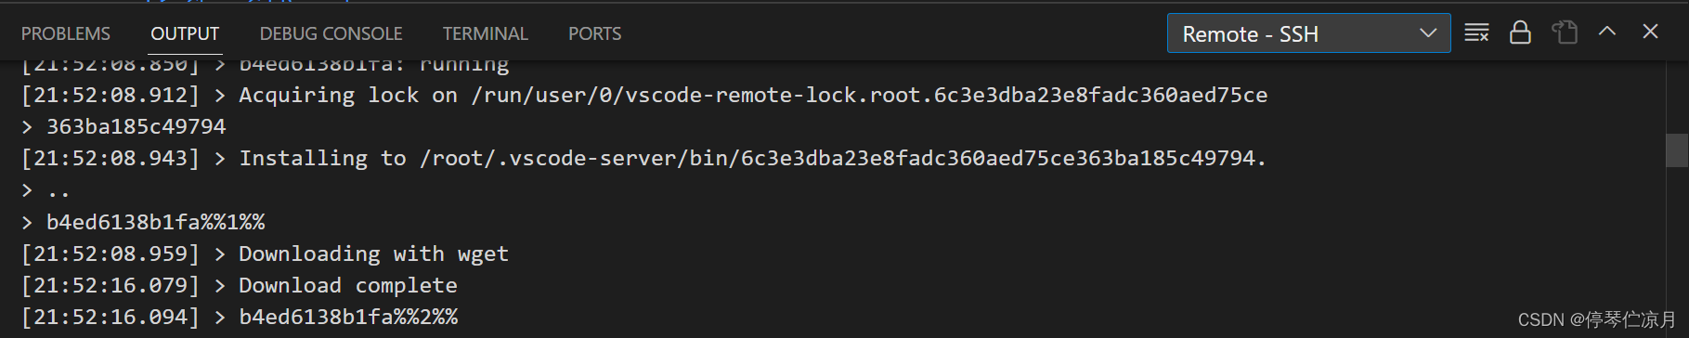The width and height of the screenshot is (1689, 338).
Task: Click the '363ba185c49794' continuation line
Action: (123, 126)
